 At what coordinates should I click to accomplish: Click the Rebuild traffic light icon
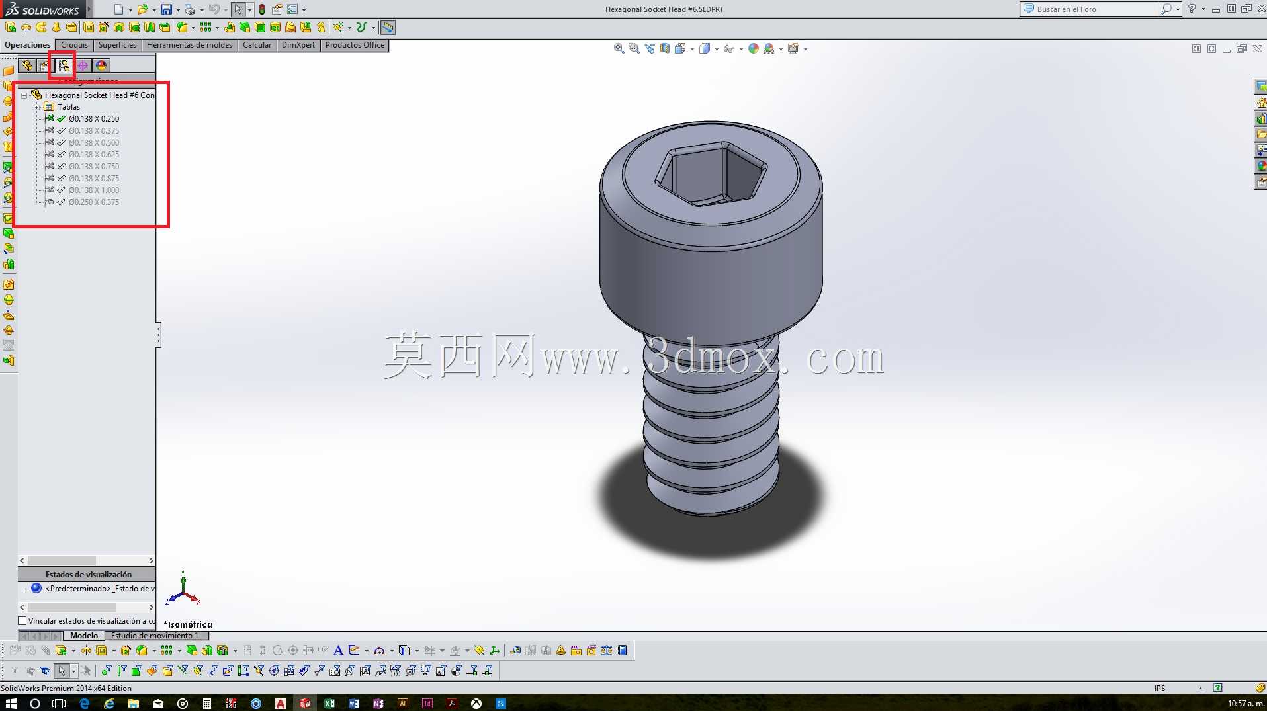(262, 9)
